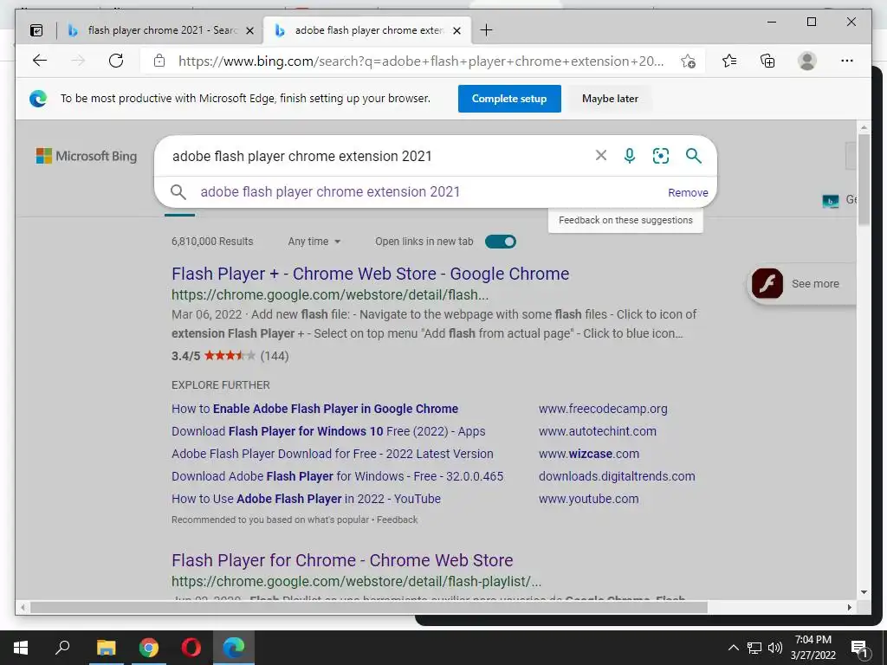Go back to previous page
The width and height of the screenshot is (887, 665).
tap(40, 61)
